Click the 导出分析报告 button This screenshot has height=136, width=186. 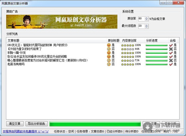pyautogui.click(x=37, y=124)
